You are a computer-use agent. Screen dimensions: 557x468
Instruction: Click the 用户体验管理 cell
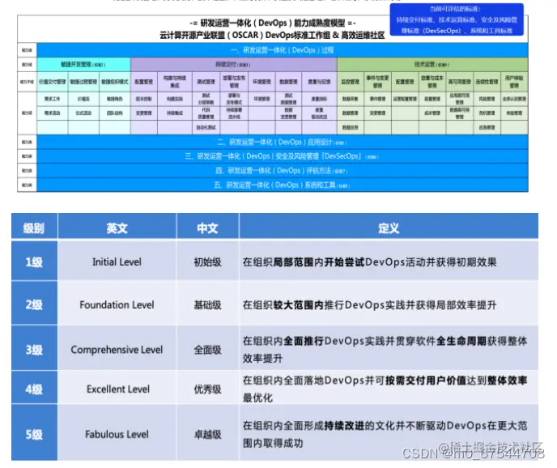514,82
